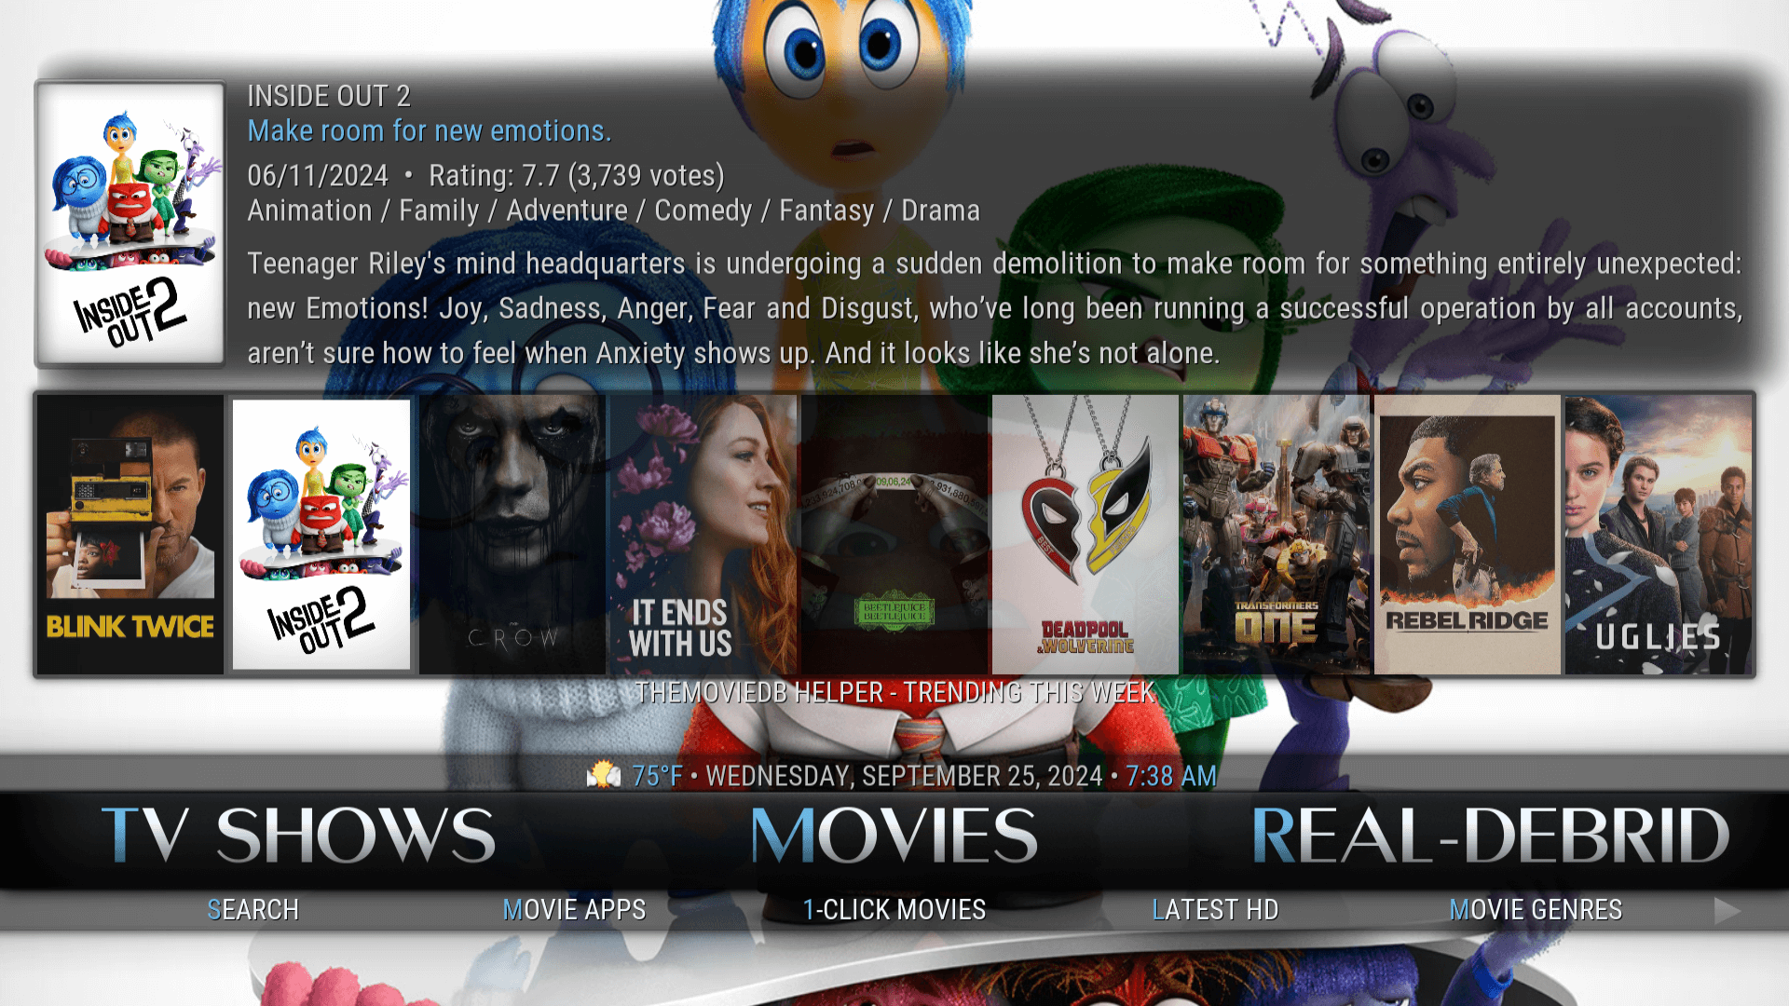Select the Inside Out 2 poster in trending row
Viewport: 1789px width, 1006px height.
(x=321, y=535)
